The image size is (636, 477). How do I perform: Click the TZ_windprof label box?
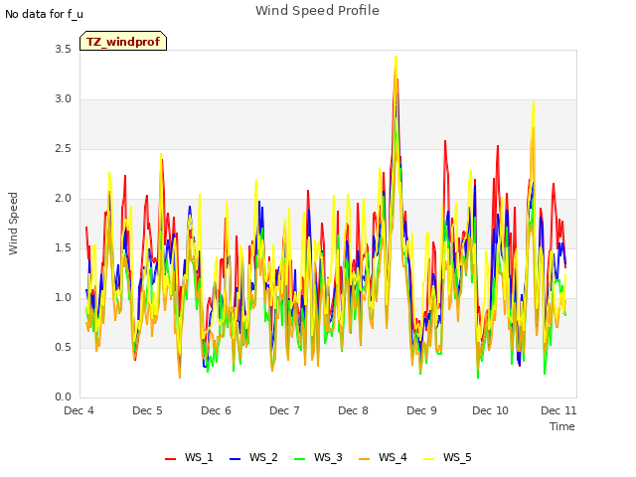123,41
